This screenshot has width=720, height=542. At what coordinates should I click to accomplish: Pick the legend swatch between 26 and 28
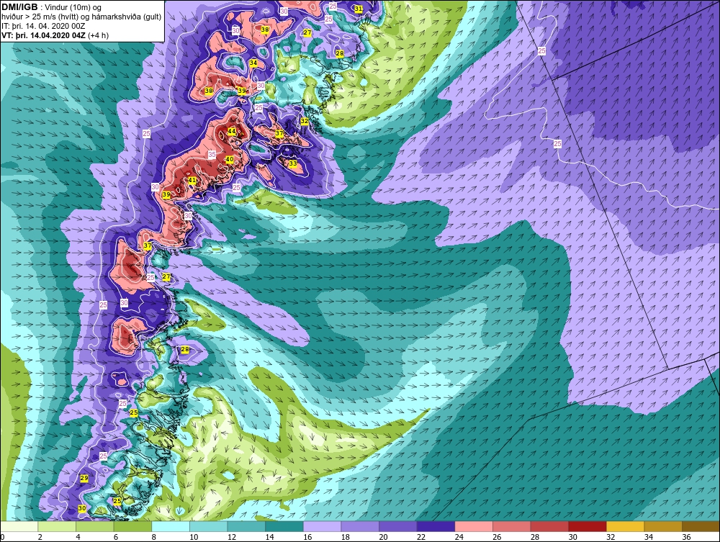click(511, 526)
